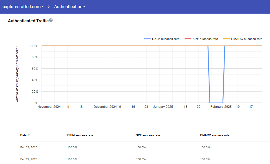
Task: Select the DKIM success rate table header
Action: 80,135
